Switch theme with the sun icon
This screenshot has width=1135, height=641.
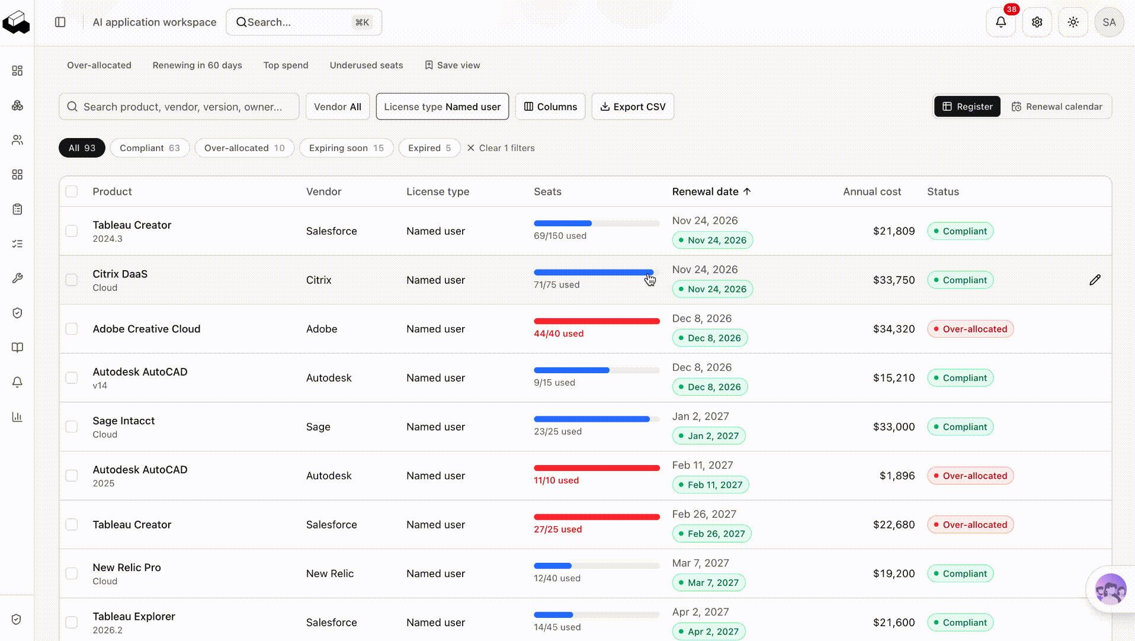(x=1073, y=22)
